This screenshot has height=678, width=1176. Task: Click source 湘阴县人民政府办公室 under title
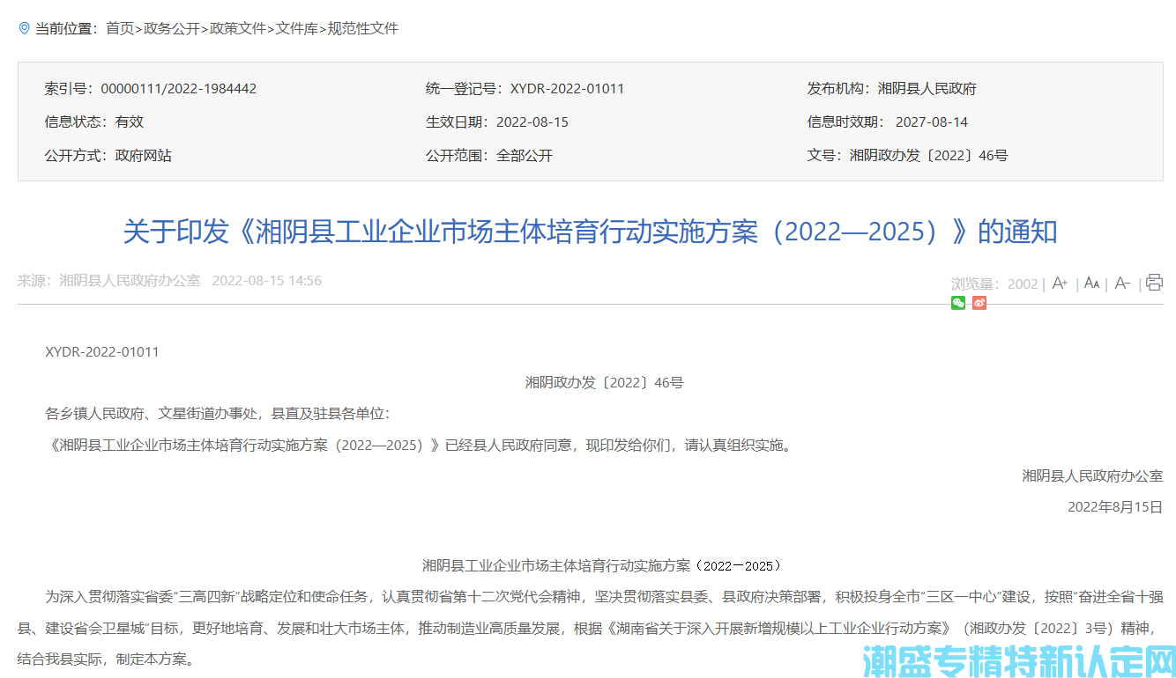130,281
